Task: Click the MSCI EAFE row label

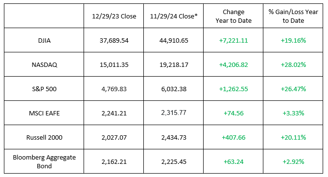Action: click(x=44, y=113)
